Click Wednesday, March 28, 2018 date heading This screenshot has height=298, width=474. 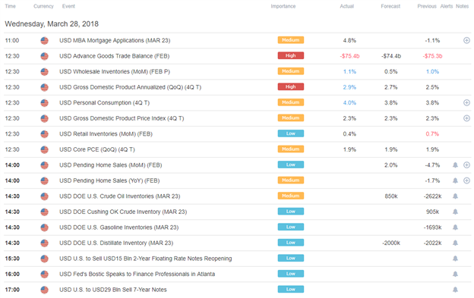[52, 24]
